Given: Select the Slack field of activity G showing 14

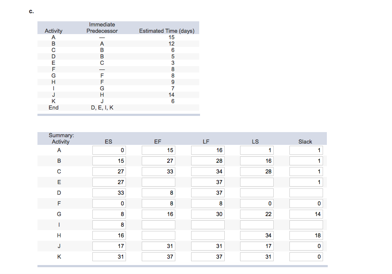Looking at the screenshot, I should [x=306, y=214].
